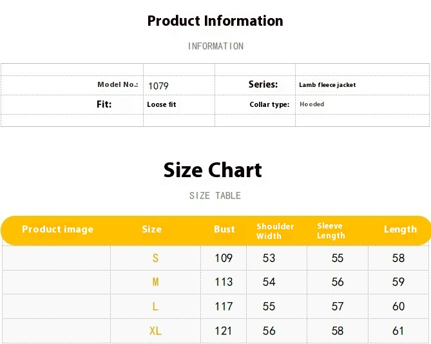Click the Hooded collar type value
This screenshot has width=431, height=344.
click(312, 104)
